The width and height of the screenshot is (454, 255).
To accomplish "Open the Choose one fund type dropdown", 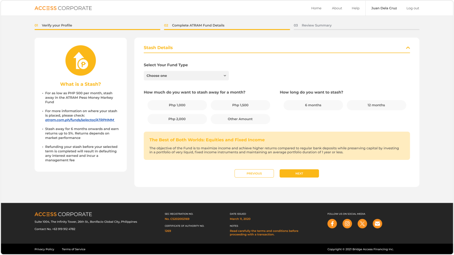I will (186, 76).
